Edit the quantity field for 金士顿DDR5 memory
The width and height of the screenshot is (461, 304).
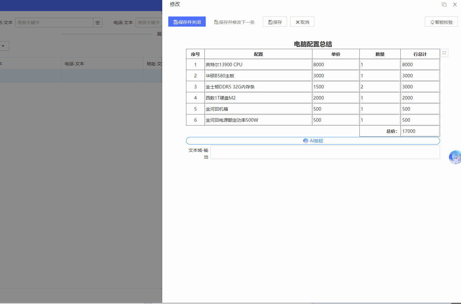click(x=380, y=87)
